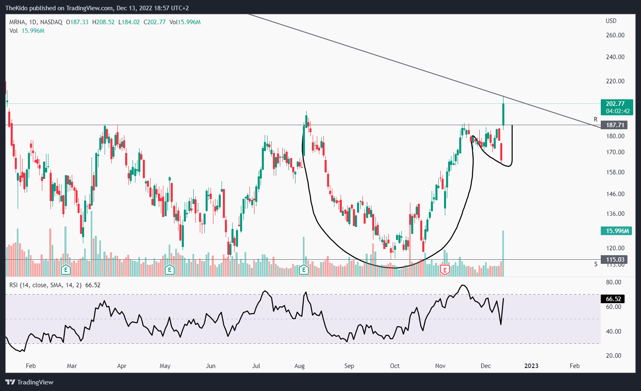The width and height of the screenshot is (641, 391).
Task: Click the 60.00 RSI axis label
Action: [614, 307]
